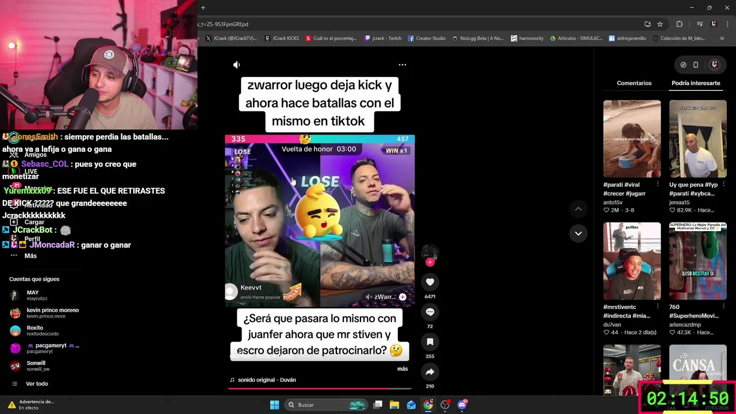Open the 760 #SuperheroMovi video thumbnail
Image resolution: width=736 pixels, height=414 pixels.
697,261
